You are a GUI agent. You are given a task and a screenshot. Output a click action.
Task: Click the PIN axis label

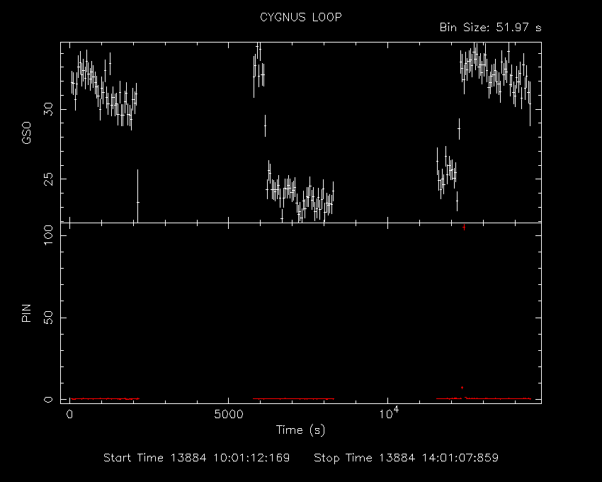click(26, 313)
